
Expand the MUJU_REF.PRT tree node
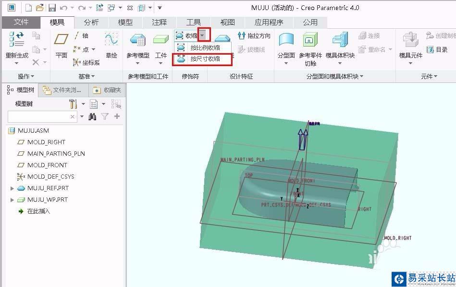(12, 188)
